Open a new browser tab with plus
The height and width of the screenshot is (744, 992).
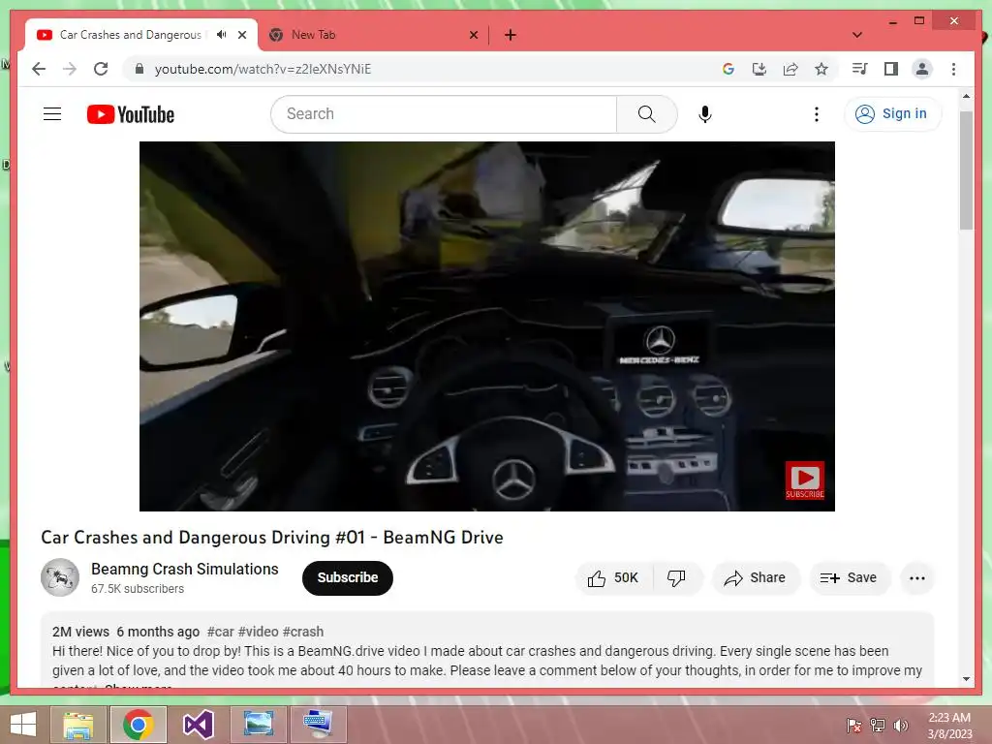[510, 35]
